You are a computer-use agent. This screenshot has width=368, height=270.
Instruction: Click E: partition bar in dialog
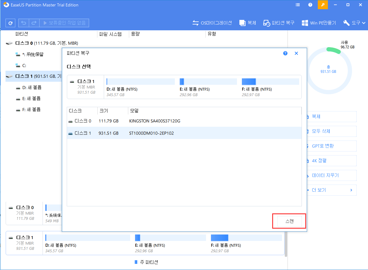coord(208,81)
